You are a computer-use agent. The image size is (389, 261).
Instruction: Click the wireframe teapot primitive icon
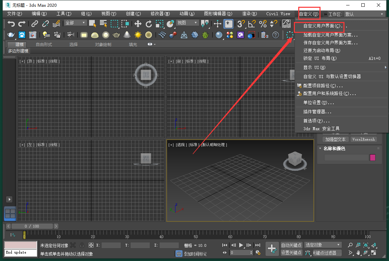point(116,35)
